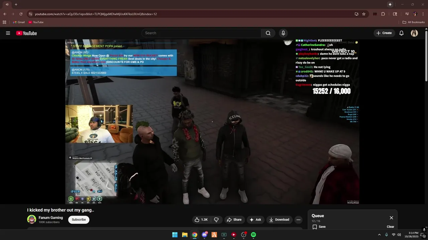Screen dimensions: 428x240
Task: Show hidden system tray icons
Action: click(x=379, y=235)
